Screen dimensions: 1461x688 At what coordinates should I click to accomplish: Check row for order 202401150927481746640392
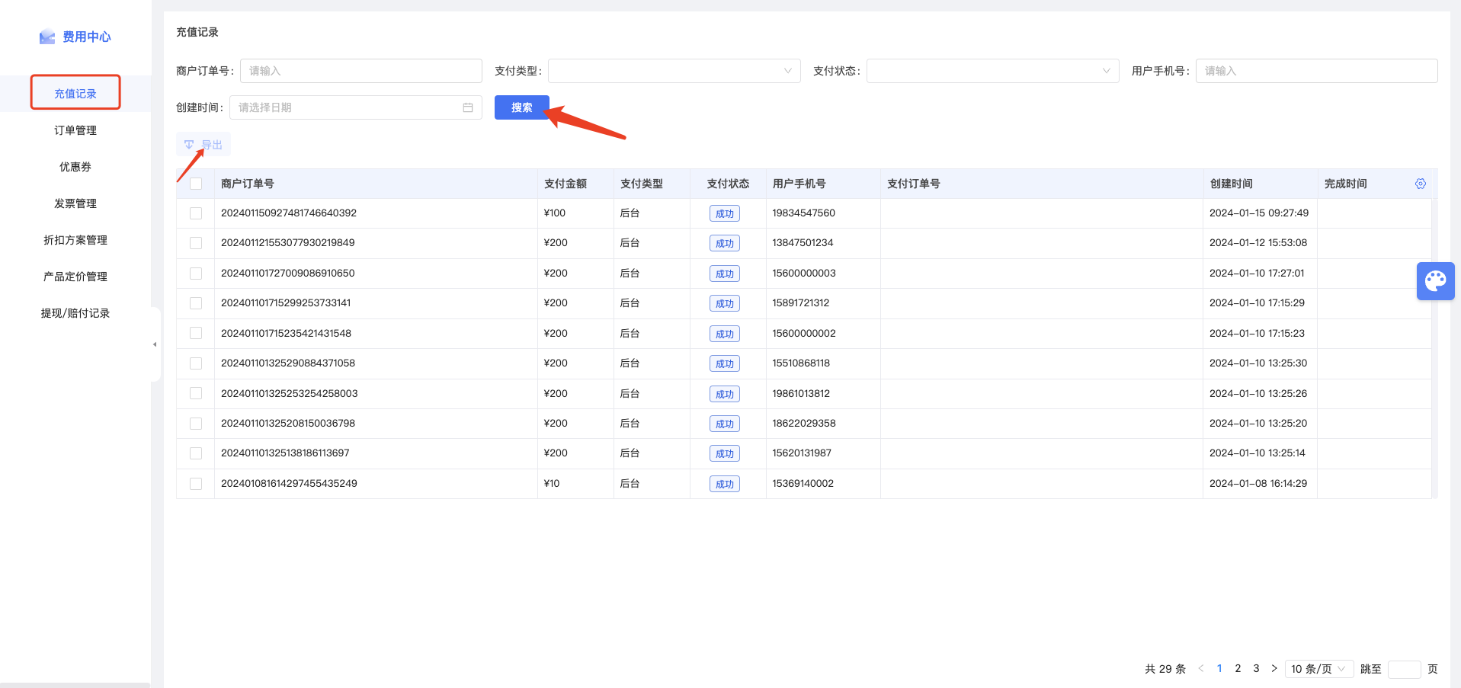coord(196,213)
